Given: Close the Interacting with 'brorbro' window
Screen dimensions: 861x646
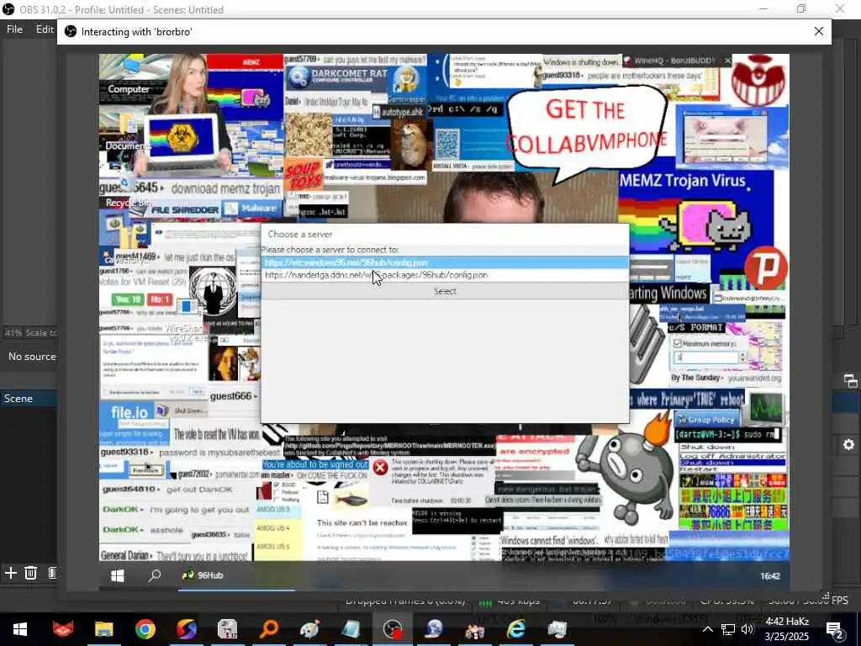Looking at the screenshot, I should (818, 31).
